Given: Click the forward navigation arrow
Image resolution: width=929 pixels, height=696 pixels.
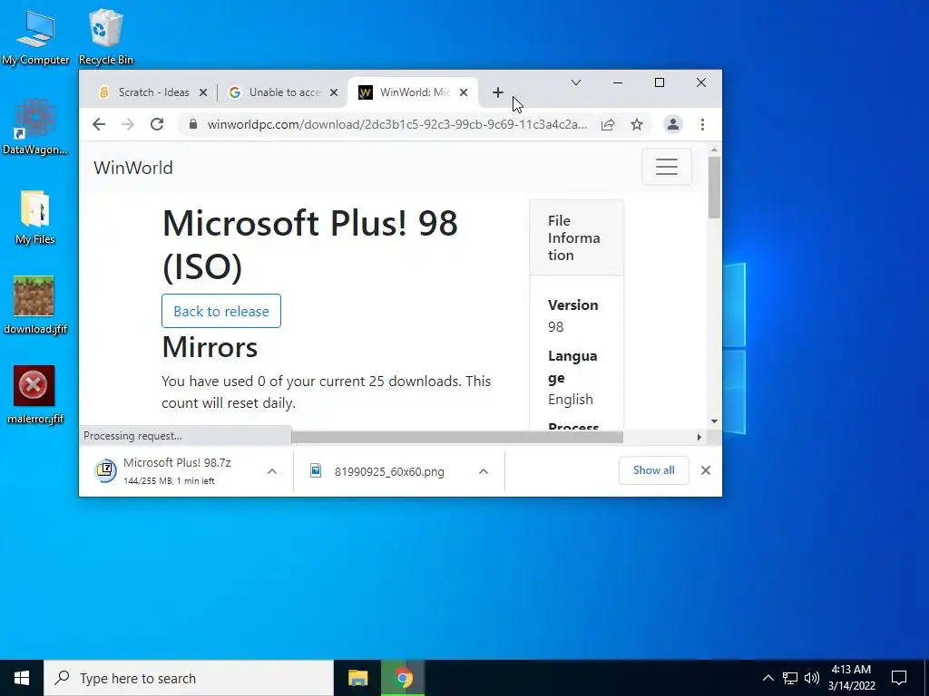Looking at the screenshot, I should tap(127, 124).
